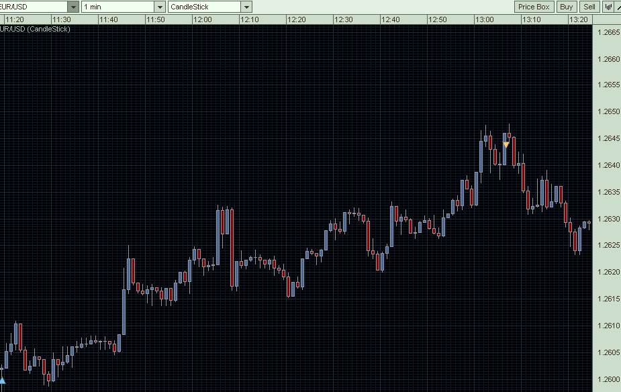Click the 13:00 time axis label
This screenshot has width=621, height=392.
click(x=484, y=19)
